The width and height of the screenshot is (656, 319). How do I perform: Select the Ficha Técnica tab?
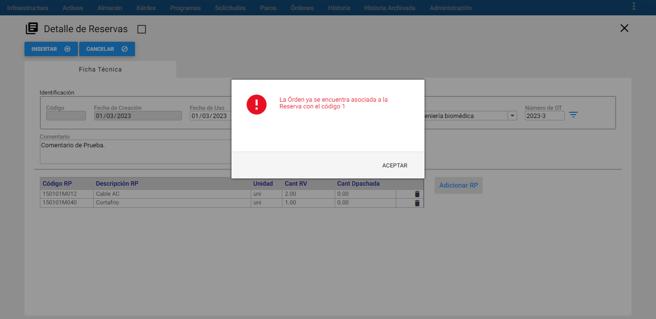pos(100,70)
